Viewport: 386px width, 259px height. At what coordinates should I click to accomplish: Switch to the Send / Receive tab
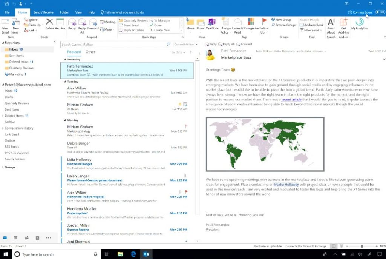[43, 12]
